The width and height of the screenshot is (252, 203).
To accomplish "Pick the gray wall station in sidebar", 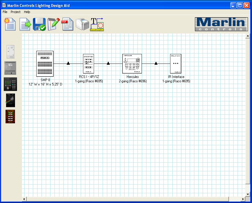I will 10,68.
